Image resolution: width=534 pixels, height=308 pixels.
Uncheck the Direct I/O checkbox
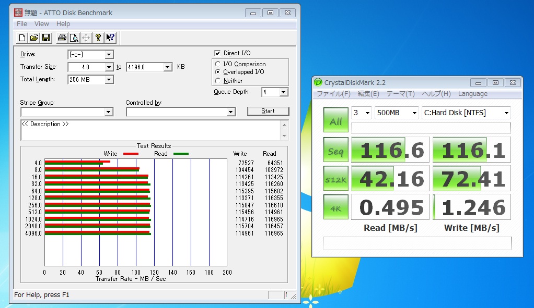[218, 53]
